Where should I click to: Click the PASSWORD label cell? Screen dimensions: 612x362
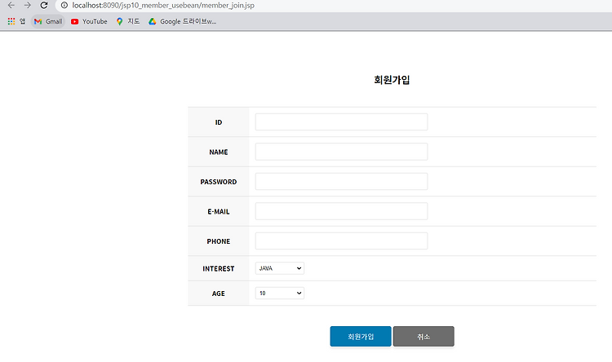[x=219, y=182]
